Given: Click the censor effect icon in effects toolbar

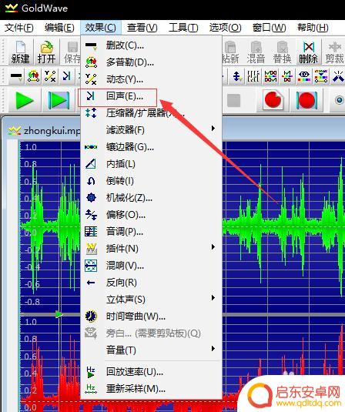Looking at the screenshot, I should (x=16, y=76).
